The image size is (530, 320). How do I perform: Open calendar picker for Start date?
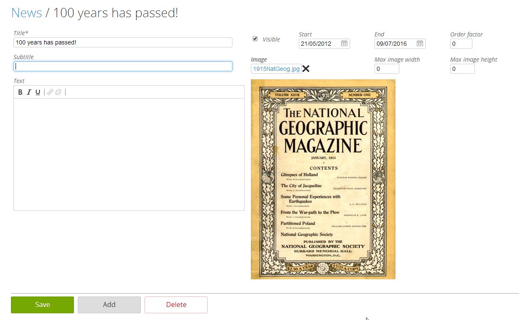pos(344,44)
